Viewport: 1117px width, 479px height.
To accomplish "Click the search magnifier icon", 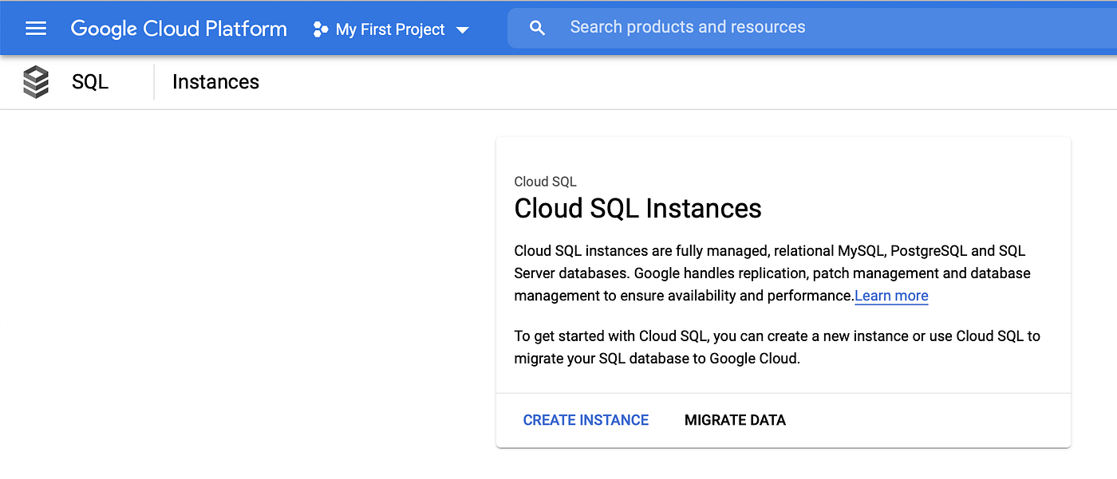I will (538, 28).
